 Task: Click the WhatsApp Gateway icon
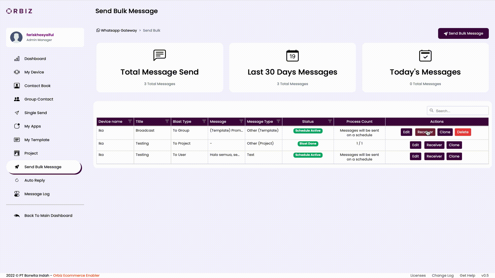[98, 30]
